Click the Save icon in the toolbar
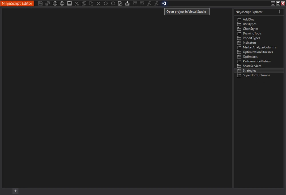This screenshot has height=195, width=286. (x=40, y=3)
